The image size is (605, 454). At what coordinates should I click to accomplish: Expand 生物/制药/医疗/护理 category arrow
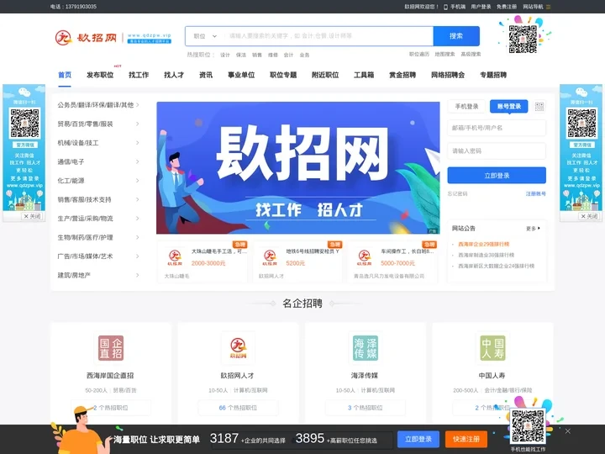[138, 237]
